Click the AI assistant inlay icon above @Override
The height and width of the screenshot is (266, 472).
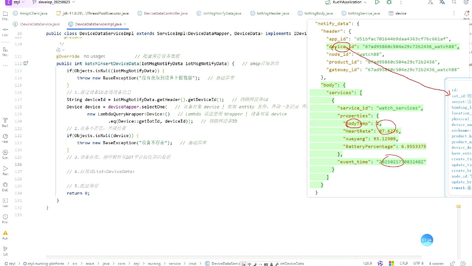(58, 50)
